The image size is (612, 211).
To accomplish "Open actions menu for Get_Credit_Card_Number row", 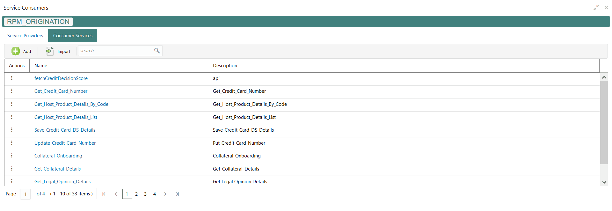I will click(12, 91).
